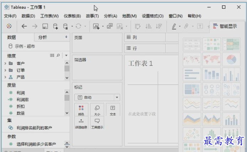Switch to the 分析 pane tab
This screenshot has height=152, width=247.
point(43,37)
